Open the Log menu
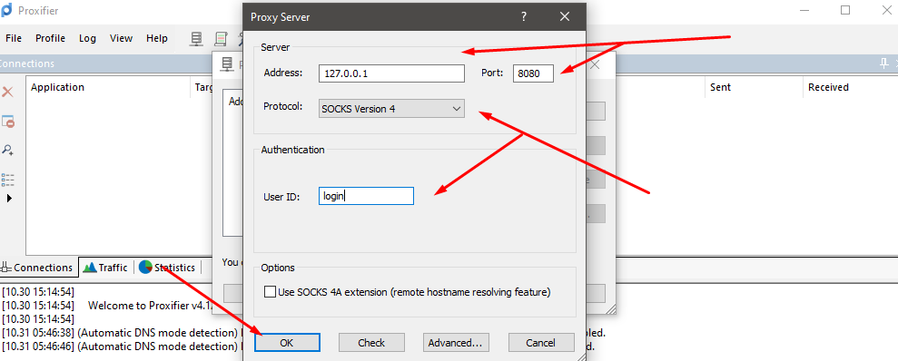The image size is (898, 361). pos(88,38)
